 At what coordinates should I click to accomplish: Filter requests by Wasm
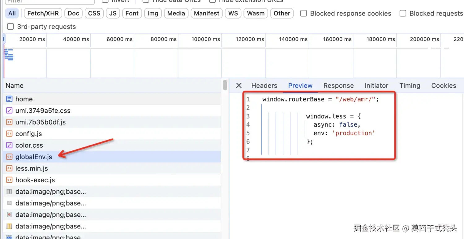tap(256, 13)
